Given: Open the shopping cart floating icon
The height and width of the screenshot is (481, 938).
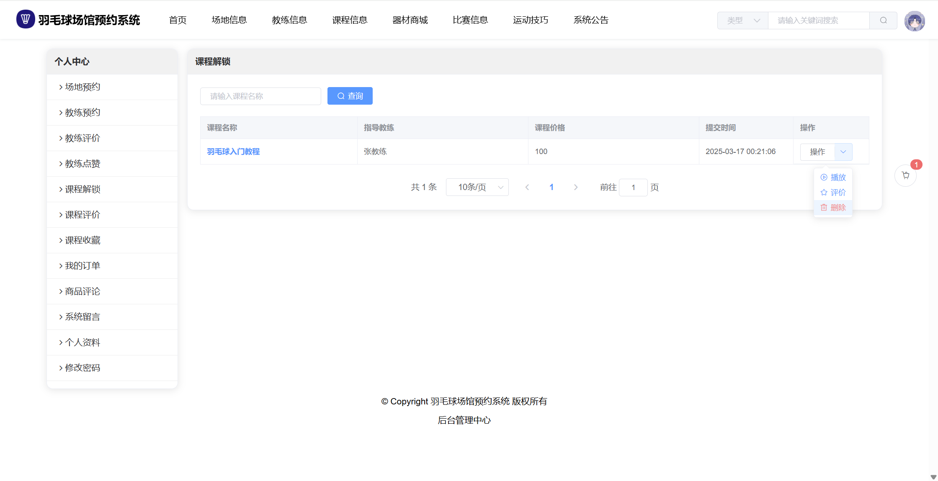Looking at the screenshot, I should [905, 175].
